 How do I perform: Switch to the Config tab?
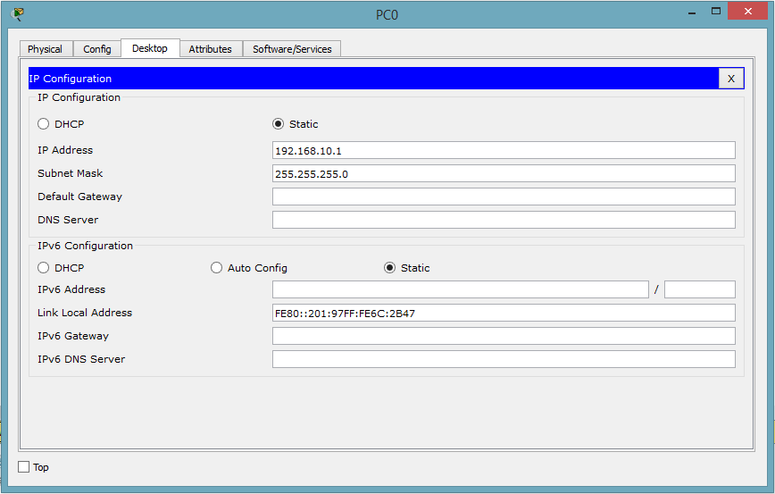click(x=96, y=49)
